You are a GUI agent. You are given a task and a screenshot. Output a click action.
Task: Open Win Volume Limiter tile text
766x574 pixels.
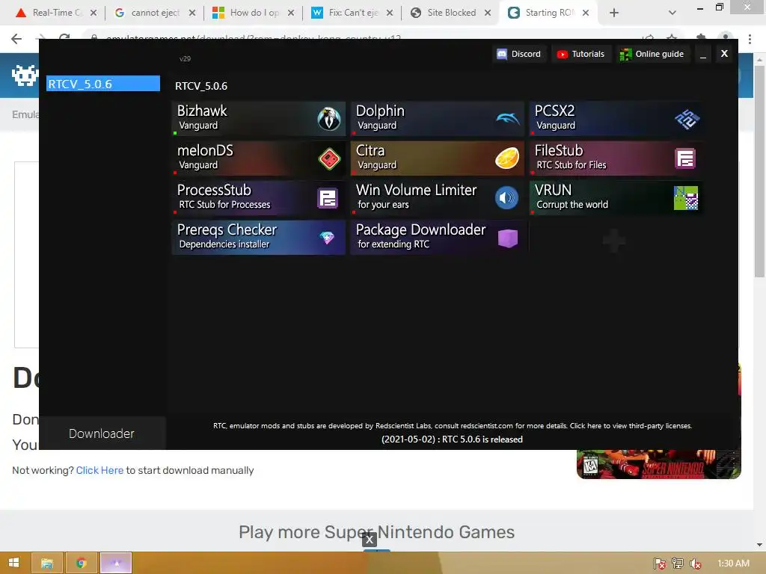pos(416,197)
